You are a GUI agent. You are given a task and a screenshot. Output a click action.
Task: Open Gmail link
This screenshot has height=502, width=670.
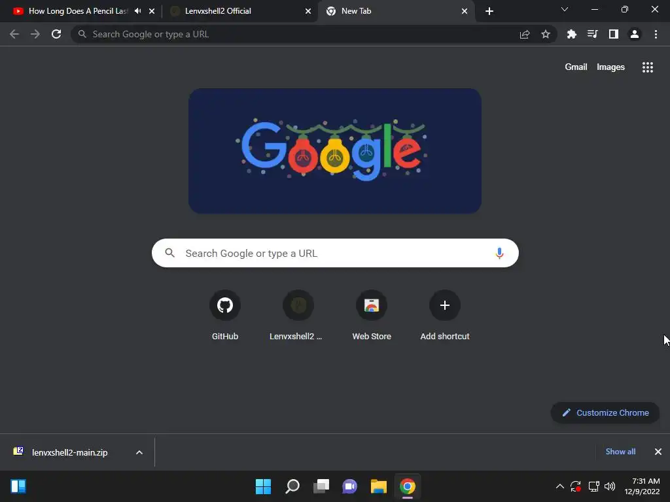pos(576,67)
